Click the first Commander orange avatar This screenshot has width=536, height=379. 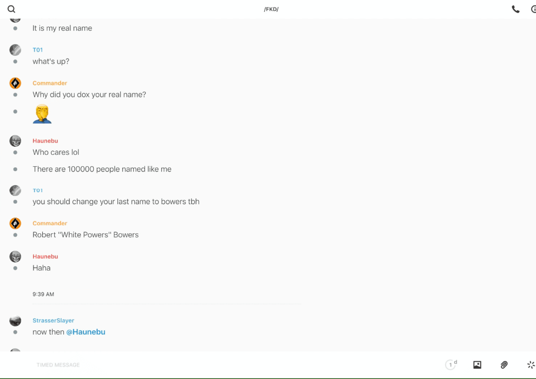15,83
